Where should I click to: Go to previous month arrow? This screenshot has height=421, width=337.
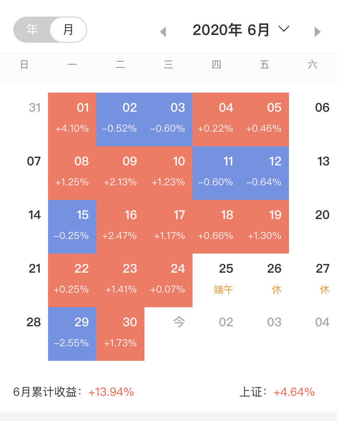pyautogui.click(x=163, y=32)
